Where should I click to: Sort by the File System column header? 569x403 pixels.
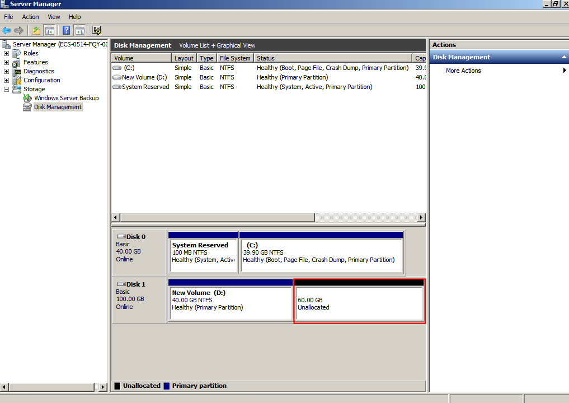(x=235, y=58)
